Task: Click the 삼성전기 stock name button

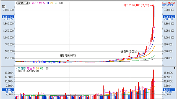Action: pyautogui.click(x=23, y=3)
